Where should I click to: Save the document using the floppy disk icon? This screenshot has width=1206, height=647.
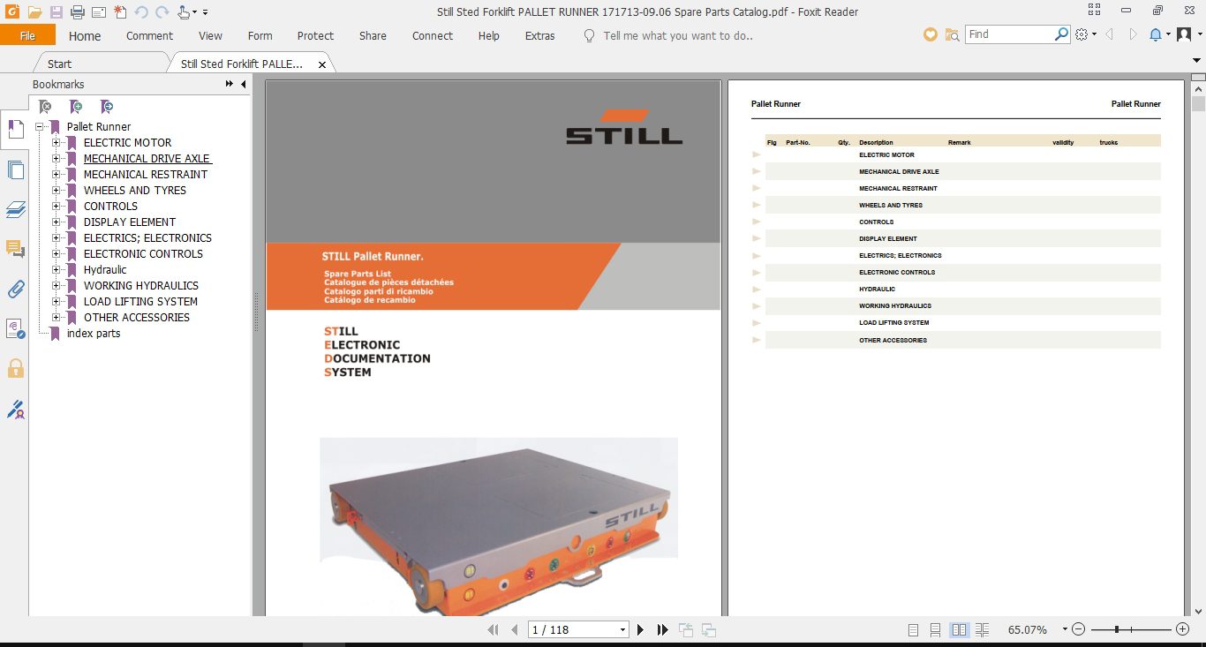coord(57,12)
